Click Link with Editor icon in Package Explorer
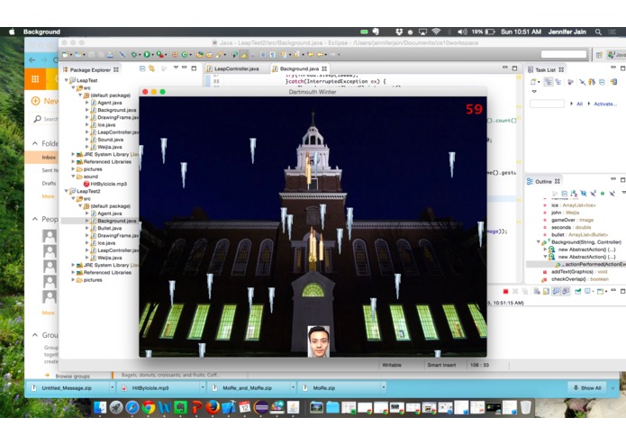The width and height of the screenshot is (626, 445). point(151,68)
